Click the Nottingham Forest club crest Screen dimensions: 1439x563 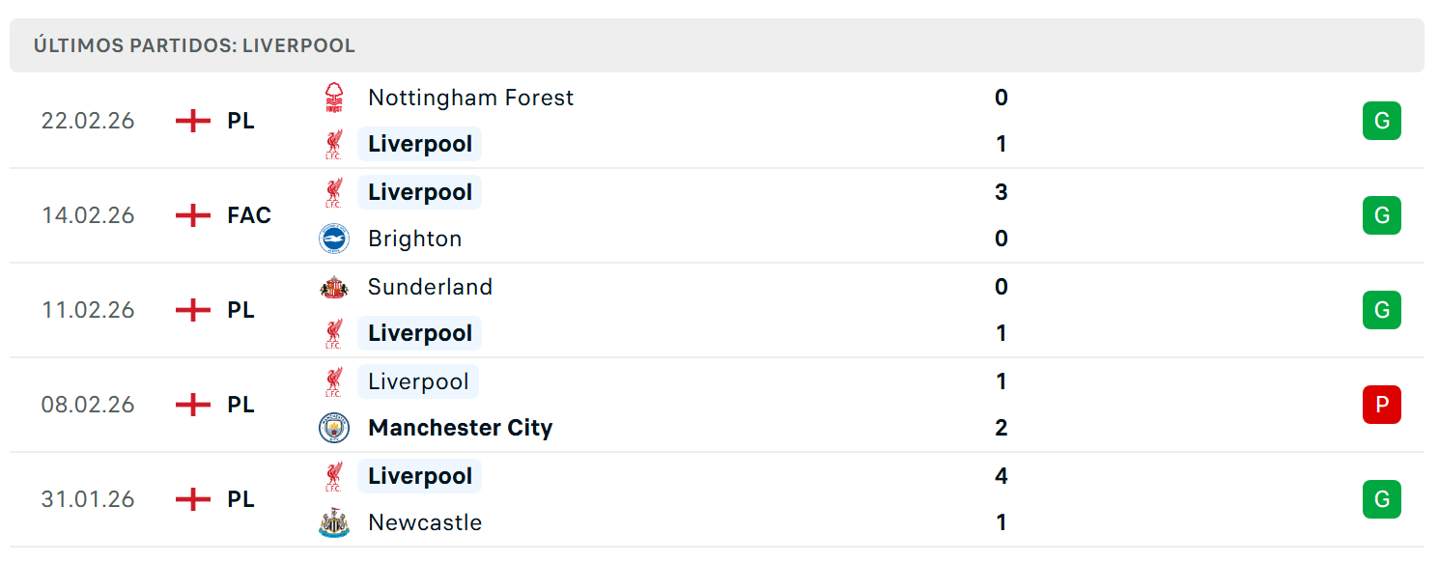pyautogui.click(x=333, y=98)
